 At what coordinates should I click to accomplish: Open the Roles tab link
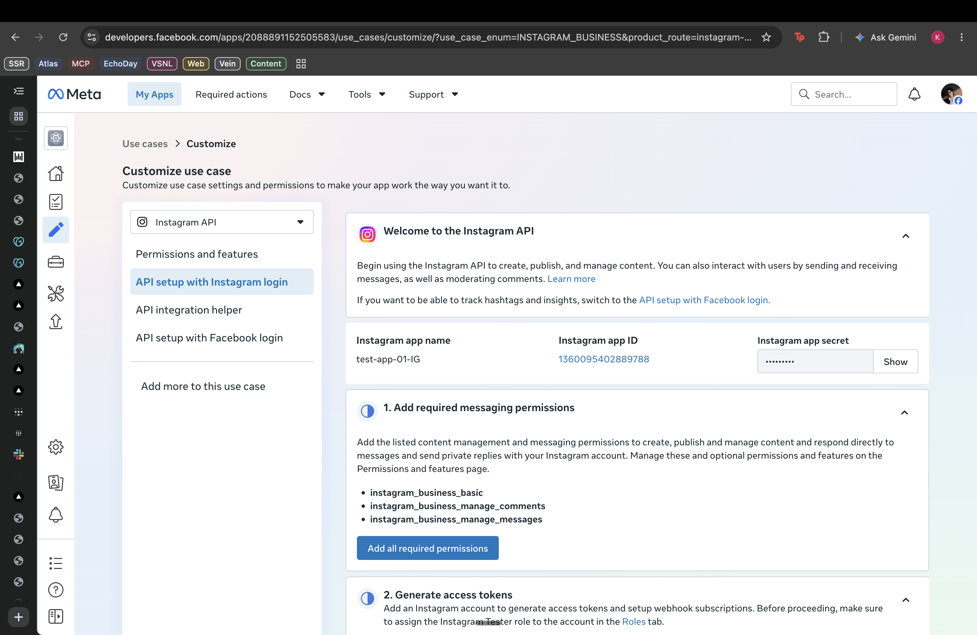pyautogui.click(x=634, y=621)
